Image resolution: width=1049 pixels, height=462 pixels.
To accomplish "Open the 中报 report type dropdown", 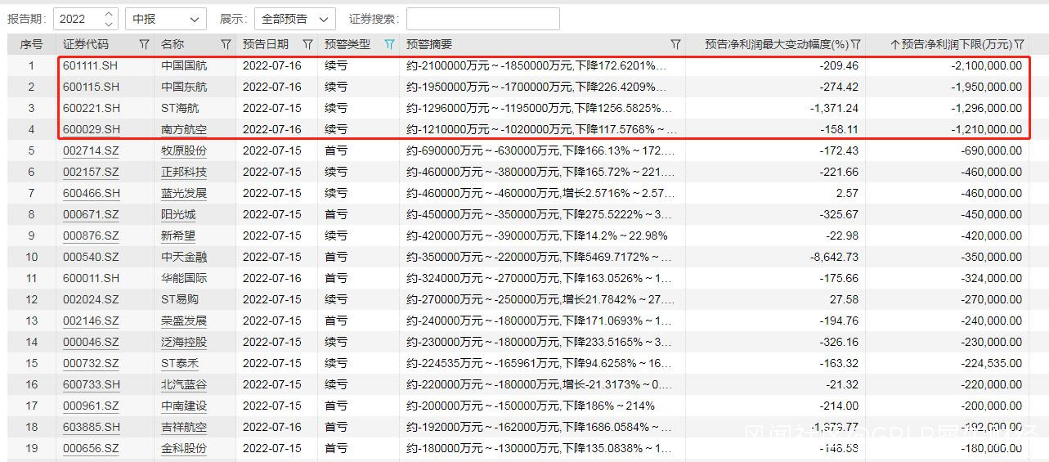I will point(165,19).
